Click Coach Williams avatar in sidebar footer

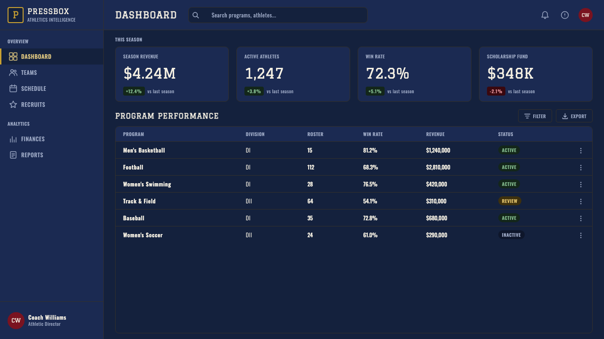coord(16,321)
